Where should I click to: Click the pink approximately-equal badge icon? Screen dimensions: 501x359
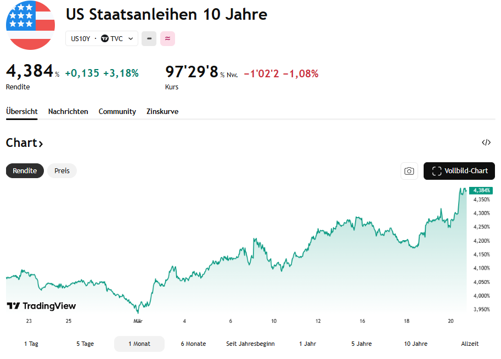pos(167,39)
